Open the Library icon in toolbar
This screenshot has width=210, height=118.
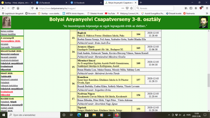click(x=186, y=8)
